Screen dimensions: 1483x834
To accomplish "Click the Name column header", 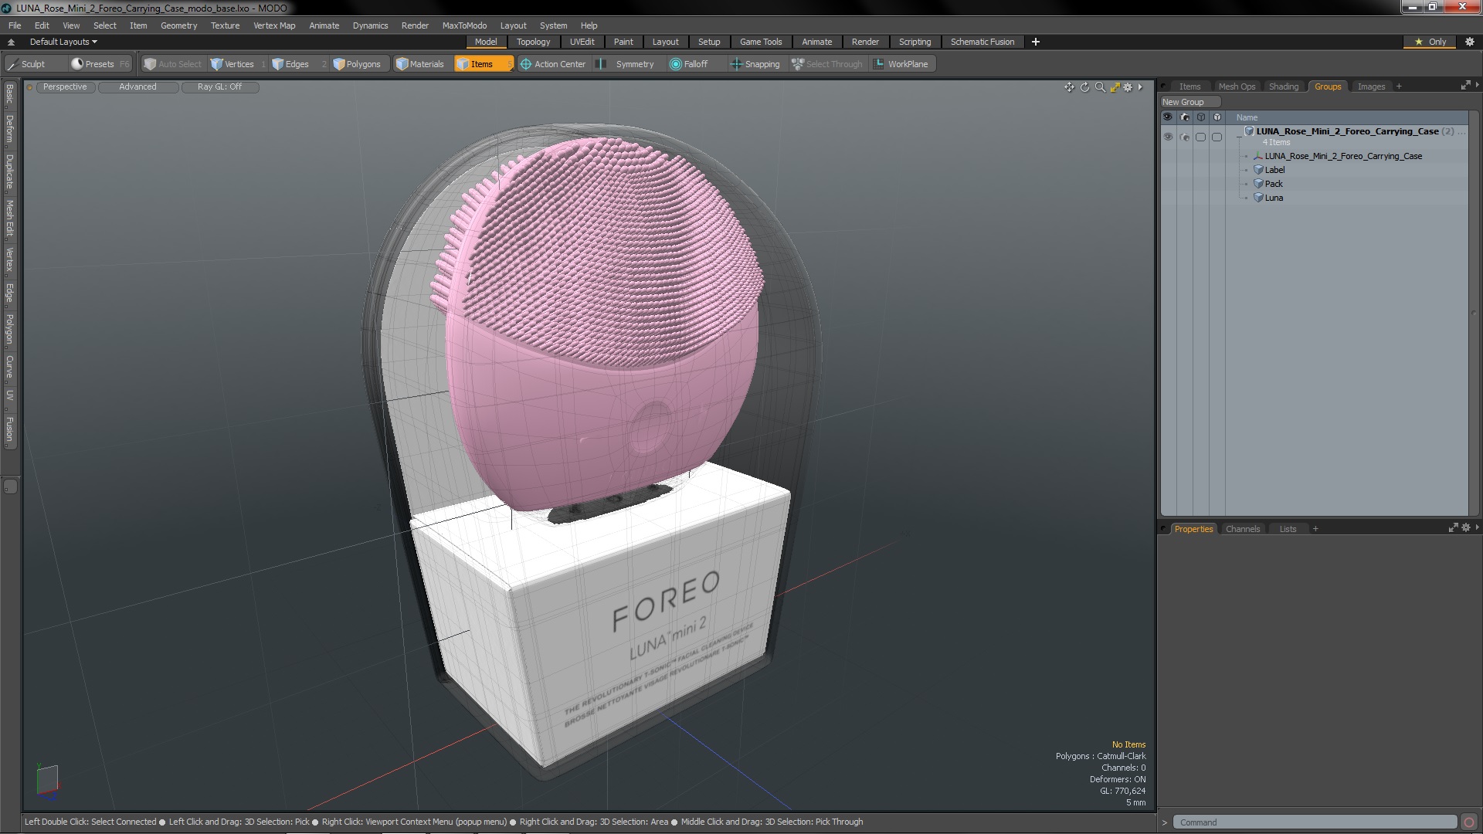I will tap(1247, 117).
